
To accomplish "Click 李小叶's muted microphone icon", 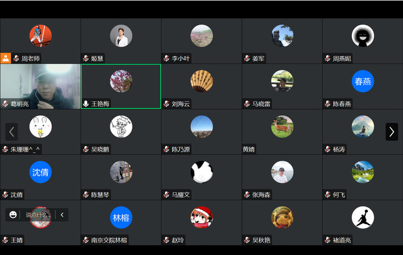I will (x=167, y=59).
